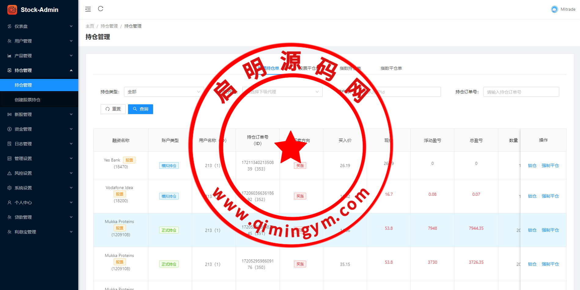Click the Stock-Admin logo icon
The width and height of the screenshot is (580, 290).
pos(12,10)
